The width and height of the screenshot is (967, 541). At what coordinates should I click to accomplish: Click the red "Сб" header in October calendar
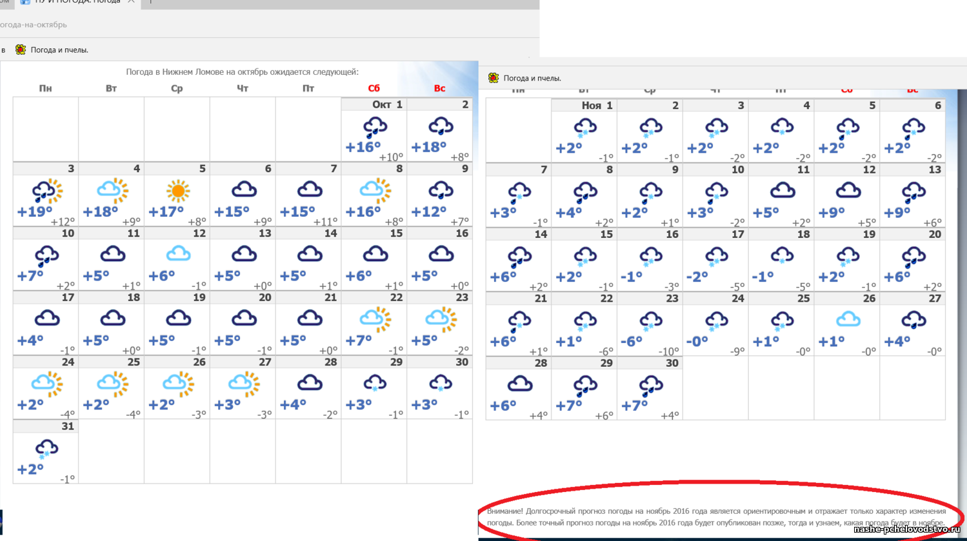(x=374, y=88)
